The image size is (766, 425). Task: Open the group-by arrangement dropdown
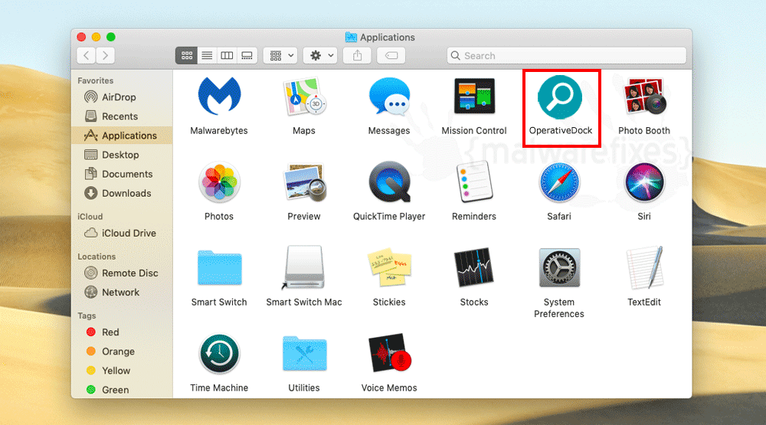click(280, 56)
